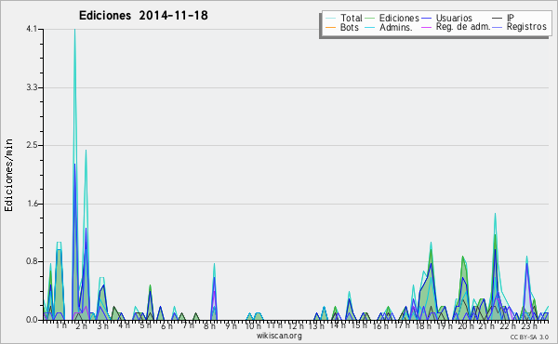Click the '14 h' x-axis label

[x=338, y=325]
